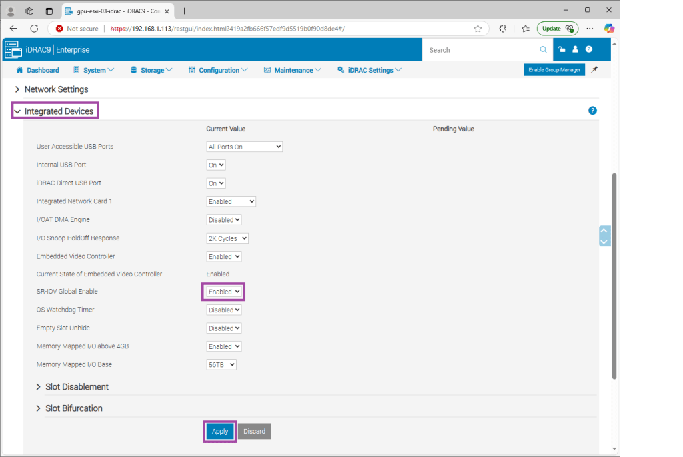This screenshot has height=457, width=683.
Task: Click in the iDRAC Search field
Action: point(480,50)
